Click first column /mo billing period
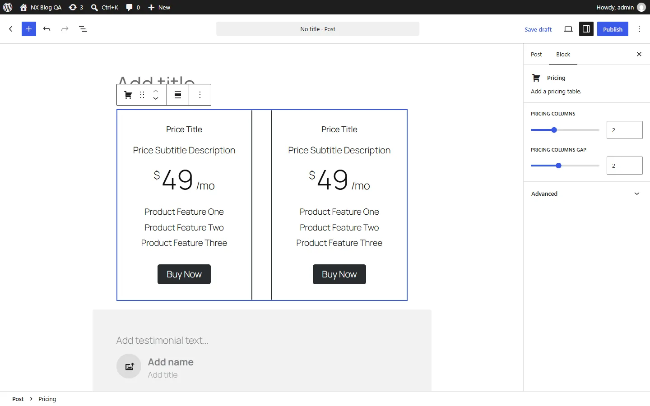Screen dimensions: 650x406 pos(206,185)
